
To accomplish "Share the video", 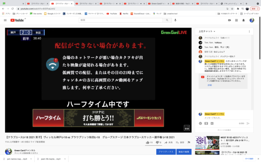I will 168,142.
